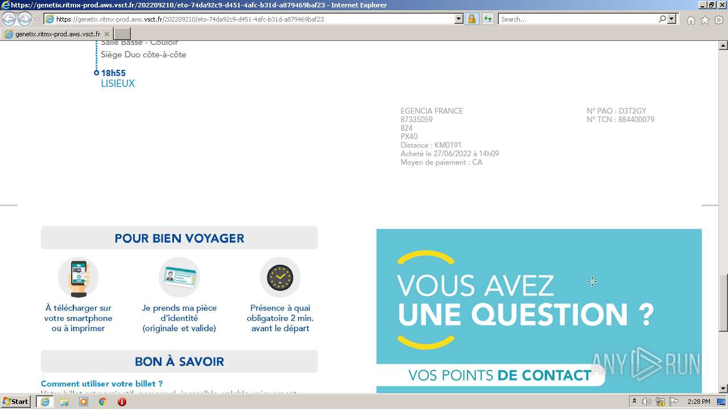Click the LISIEUX station name
Viewport: 728px width, 409px height.
[118, 84]
